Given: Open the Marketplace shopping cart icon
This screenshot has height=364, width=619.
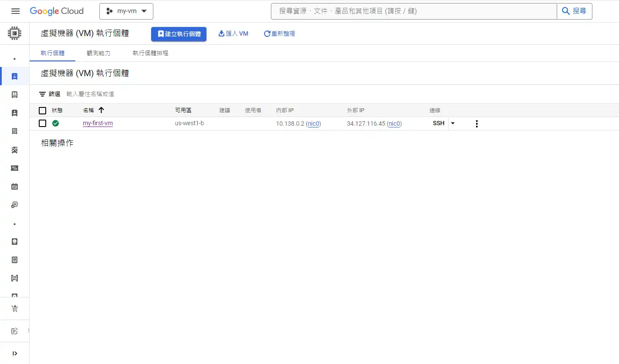Looking at the screenshot, I should [x=14, y=309].
